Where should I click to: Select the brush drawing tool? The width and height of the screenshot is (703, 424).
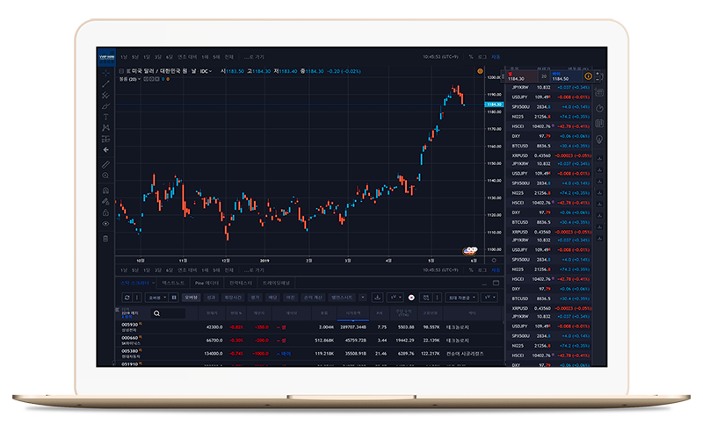(105, 106)
